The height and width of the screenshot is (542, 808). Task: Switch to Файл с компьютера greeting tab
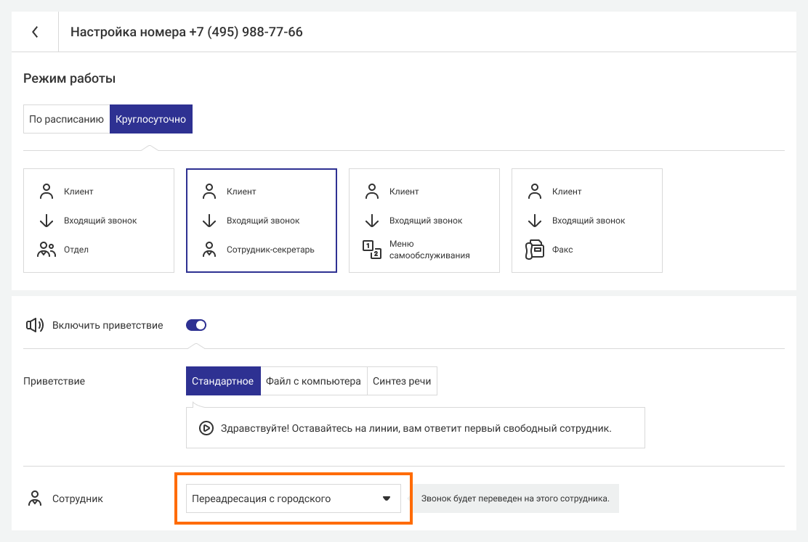313,381
